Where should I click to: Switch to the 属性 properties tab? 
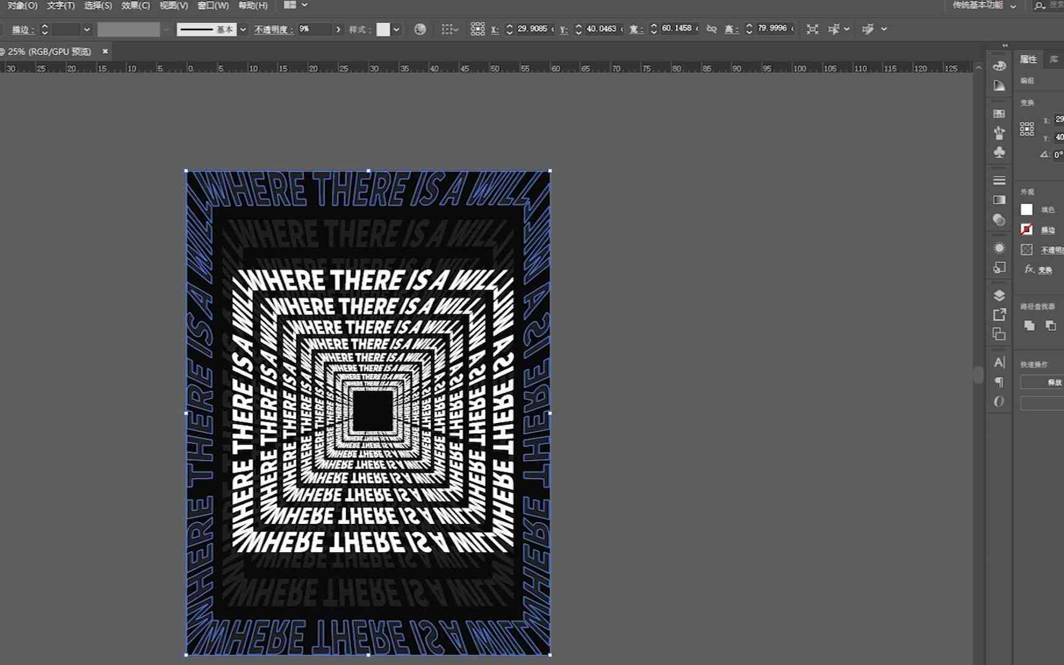click(x=1028, y=59)
